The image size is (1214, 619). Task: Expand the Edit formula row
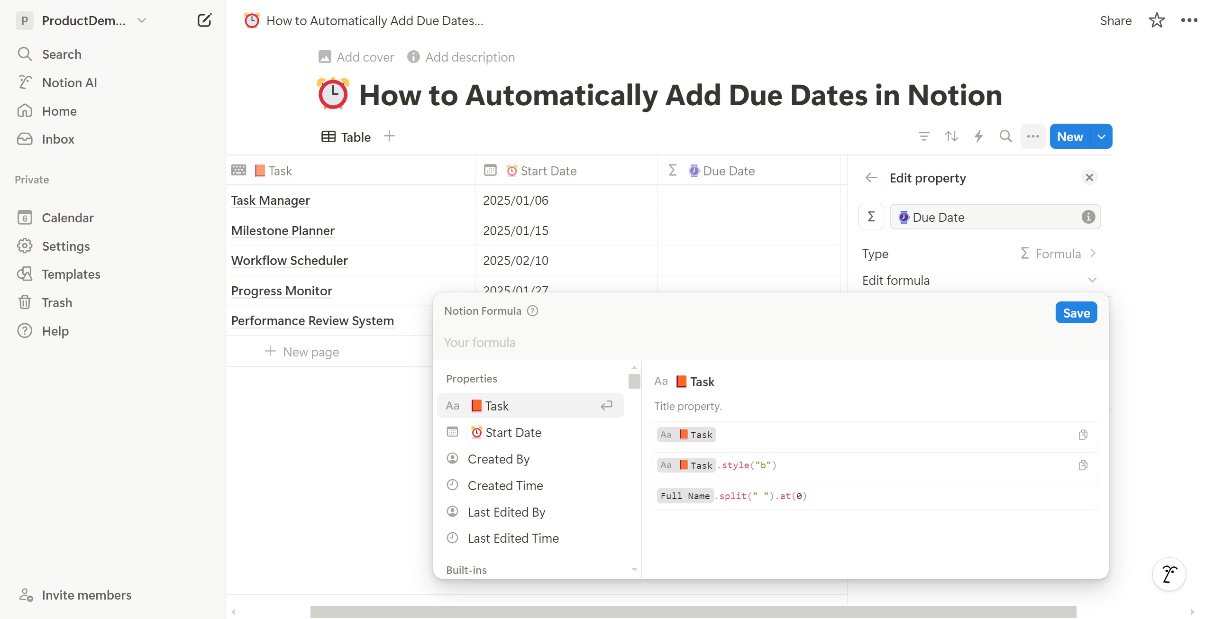pyautogui.click(x=979, y=280)
